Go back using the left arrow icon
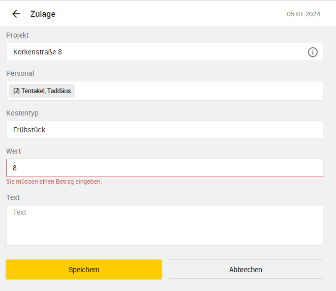 pos(16,14)
